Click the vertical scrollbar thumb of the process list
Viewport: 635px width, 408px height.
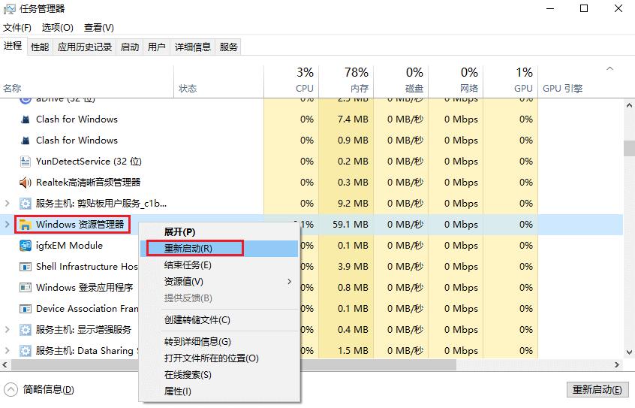628,148
